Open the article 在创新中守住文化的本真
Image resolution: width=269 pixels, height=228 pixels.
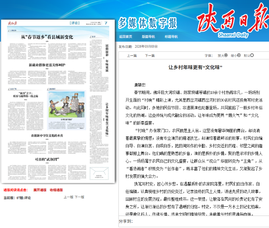coord(47,136)
